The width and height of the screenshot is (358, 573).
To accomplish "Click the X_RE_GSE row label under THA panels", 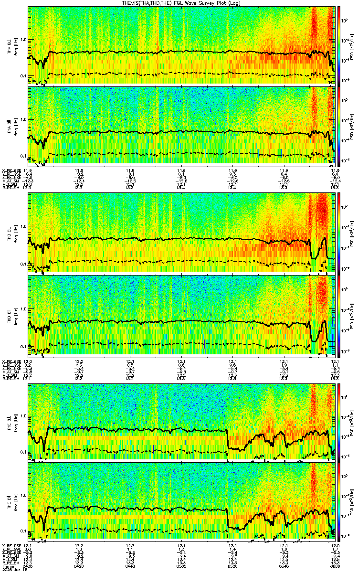I will click(x=11, y=170).
